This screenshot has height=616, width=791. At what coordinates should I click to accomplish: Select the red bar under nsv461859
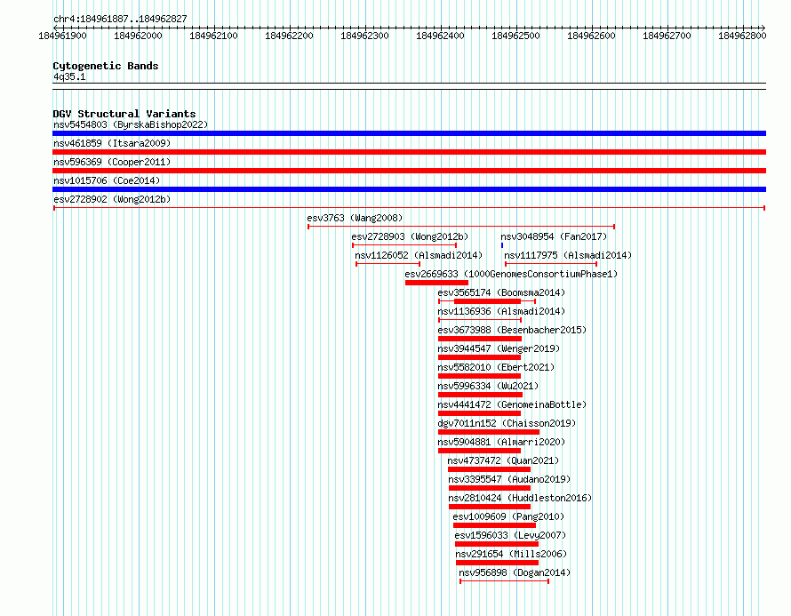[409, 152]
